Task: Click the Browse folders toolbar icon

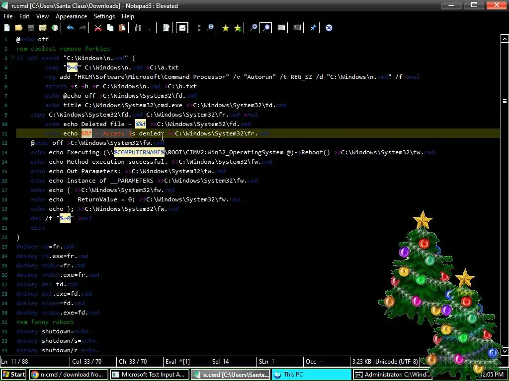Action: [43, 28]
